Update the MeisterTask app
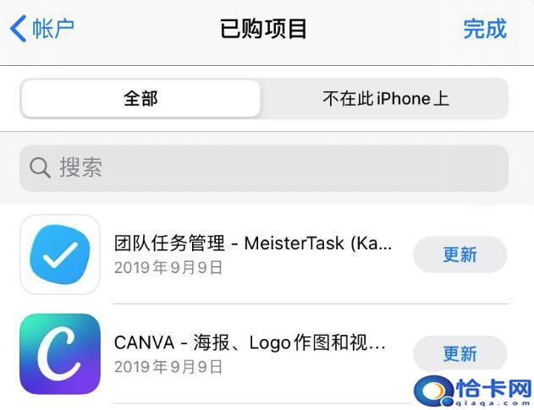The image size is (534, 410). click(x=460, y=254)
